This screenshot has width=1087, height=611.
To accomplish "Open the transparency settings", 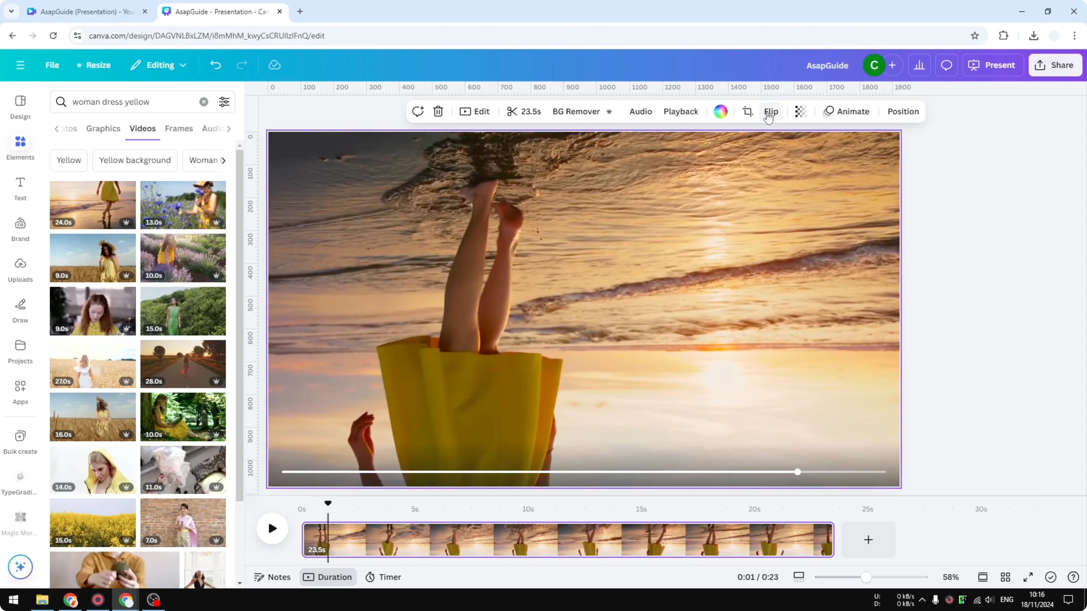I will [x=800, y=111].
